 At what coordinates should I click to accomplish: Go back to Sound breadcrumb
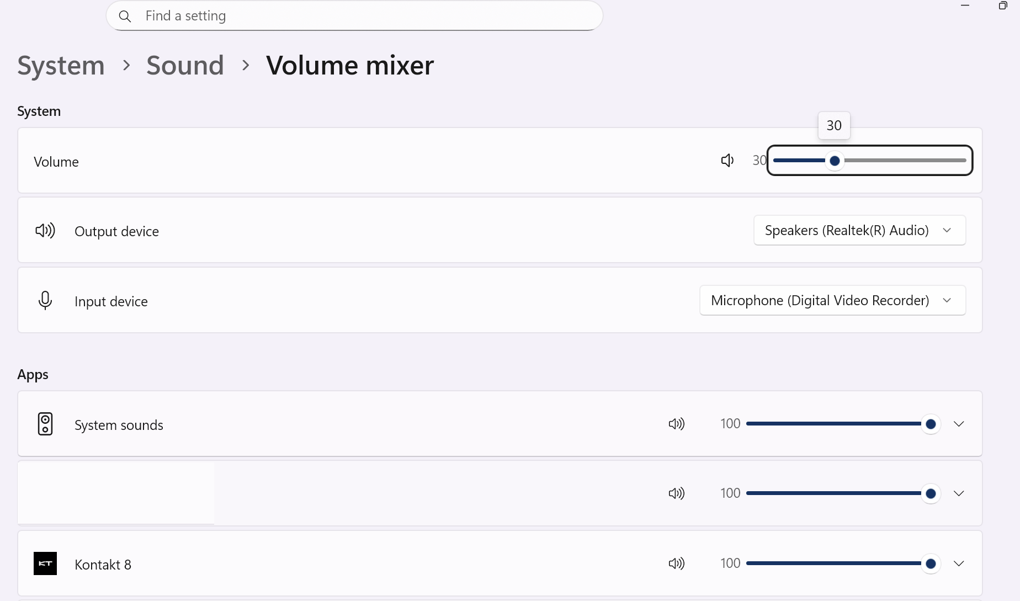click(185, 65)
